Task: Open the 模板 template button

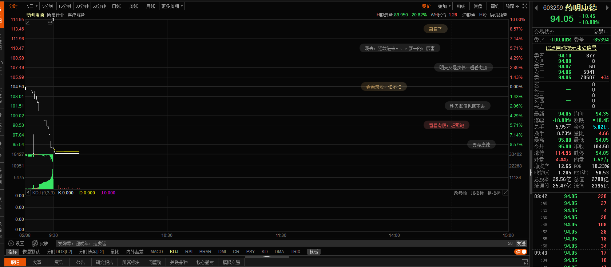Action: tap(314, 252)
